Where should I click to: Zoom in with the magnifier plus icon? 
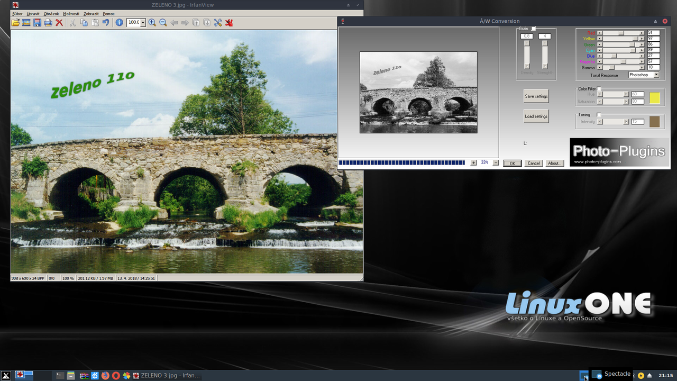pos(152,23)
